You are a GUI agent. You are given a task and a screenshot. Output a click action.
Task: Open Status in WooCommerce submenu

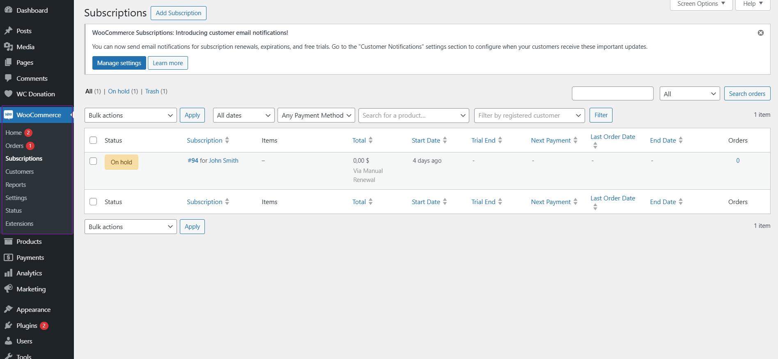click(x=14, y=211)
